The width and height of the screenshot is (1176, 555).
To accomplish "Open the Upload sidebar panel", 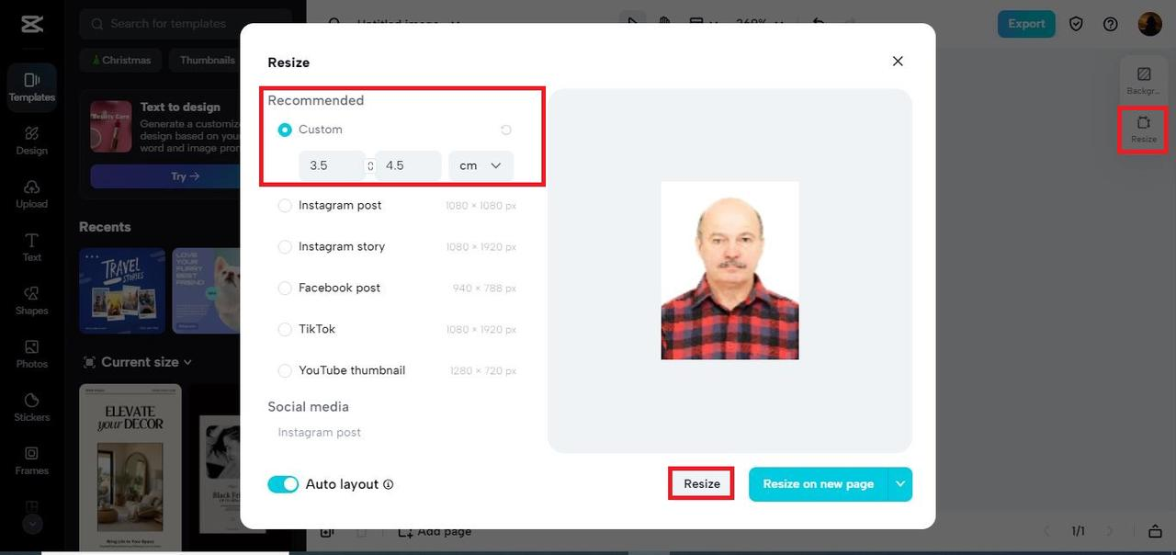I will 32,194.
